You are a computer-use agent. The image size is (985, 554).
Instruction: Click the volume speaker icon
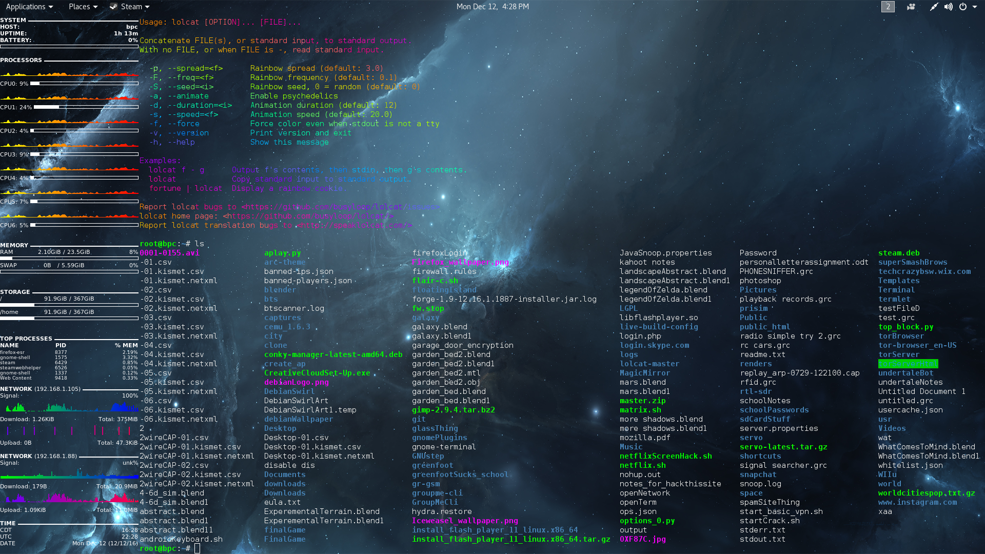tap(949, 7)
